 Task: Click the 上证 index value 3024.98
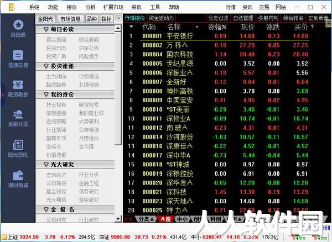(29, 237)
